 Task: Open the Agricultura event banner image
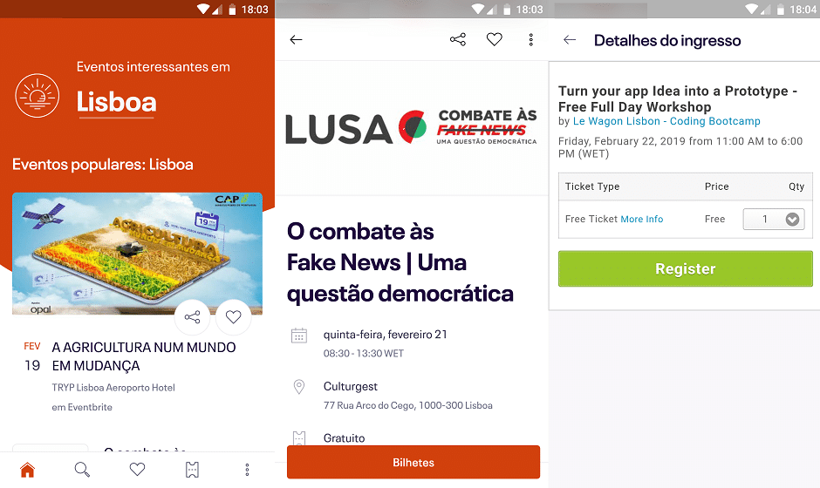click(x=137, y=254)
